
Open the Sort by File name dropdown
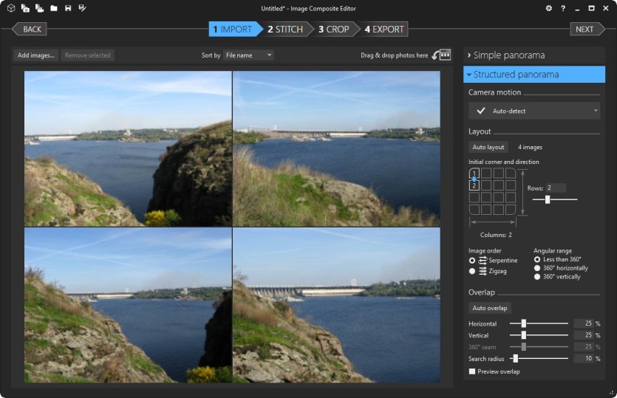pos(248,55)
